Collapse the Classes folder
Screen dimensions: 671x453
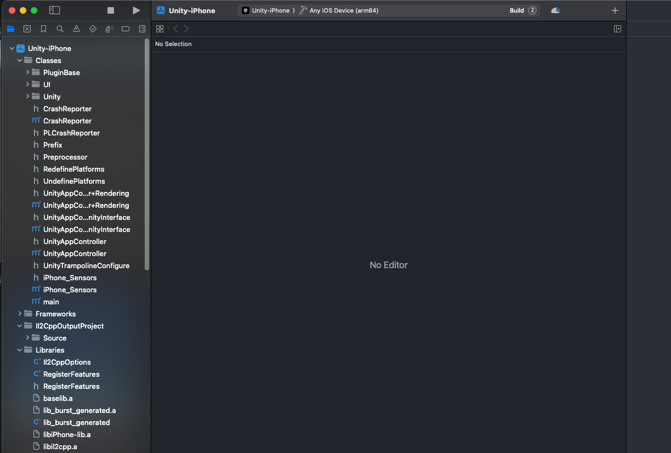[x=19, y=60]
